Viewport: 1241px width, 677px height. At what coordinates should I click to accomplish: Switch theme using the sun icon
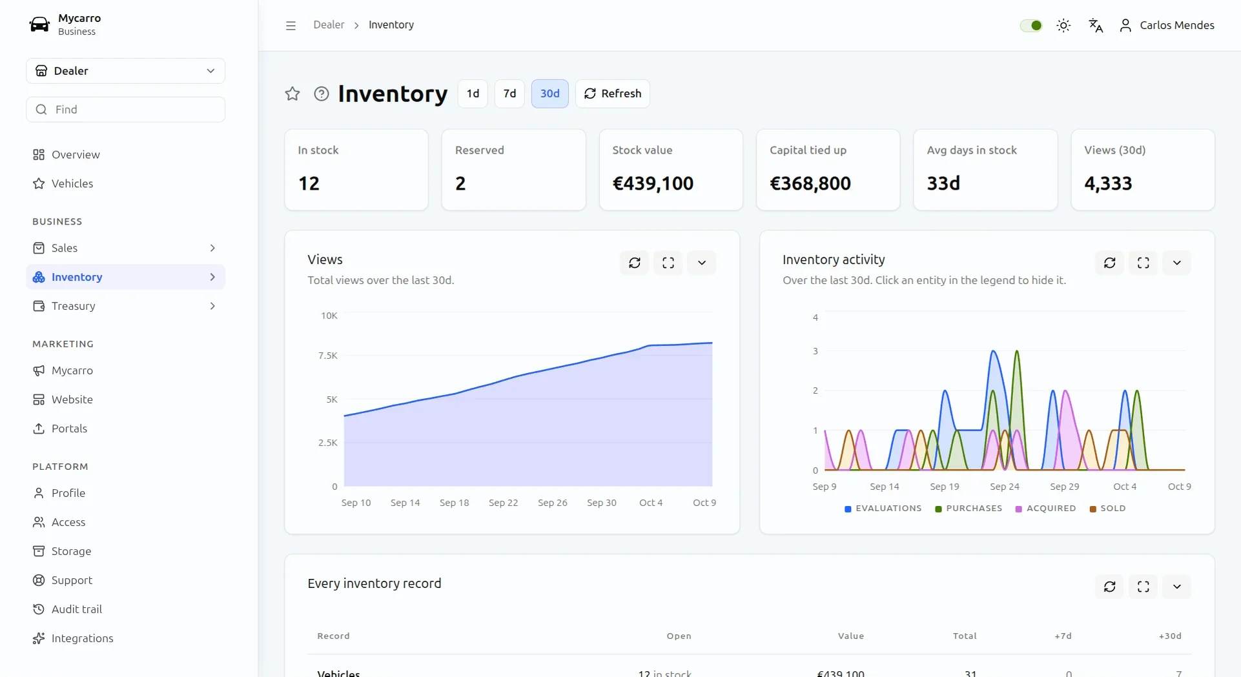1063,25
